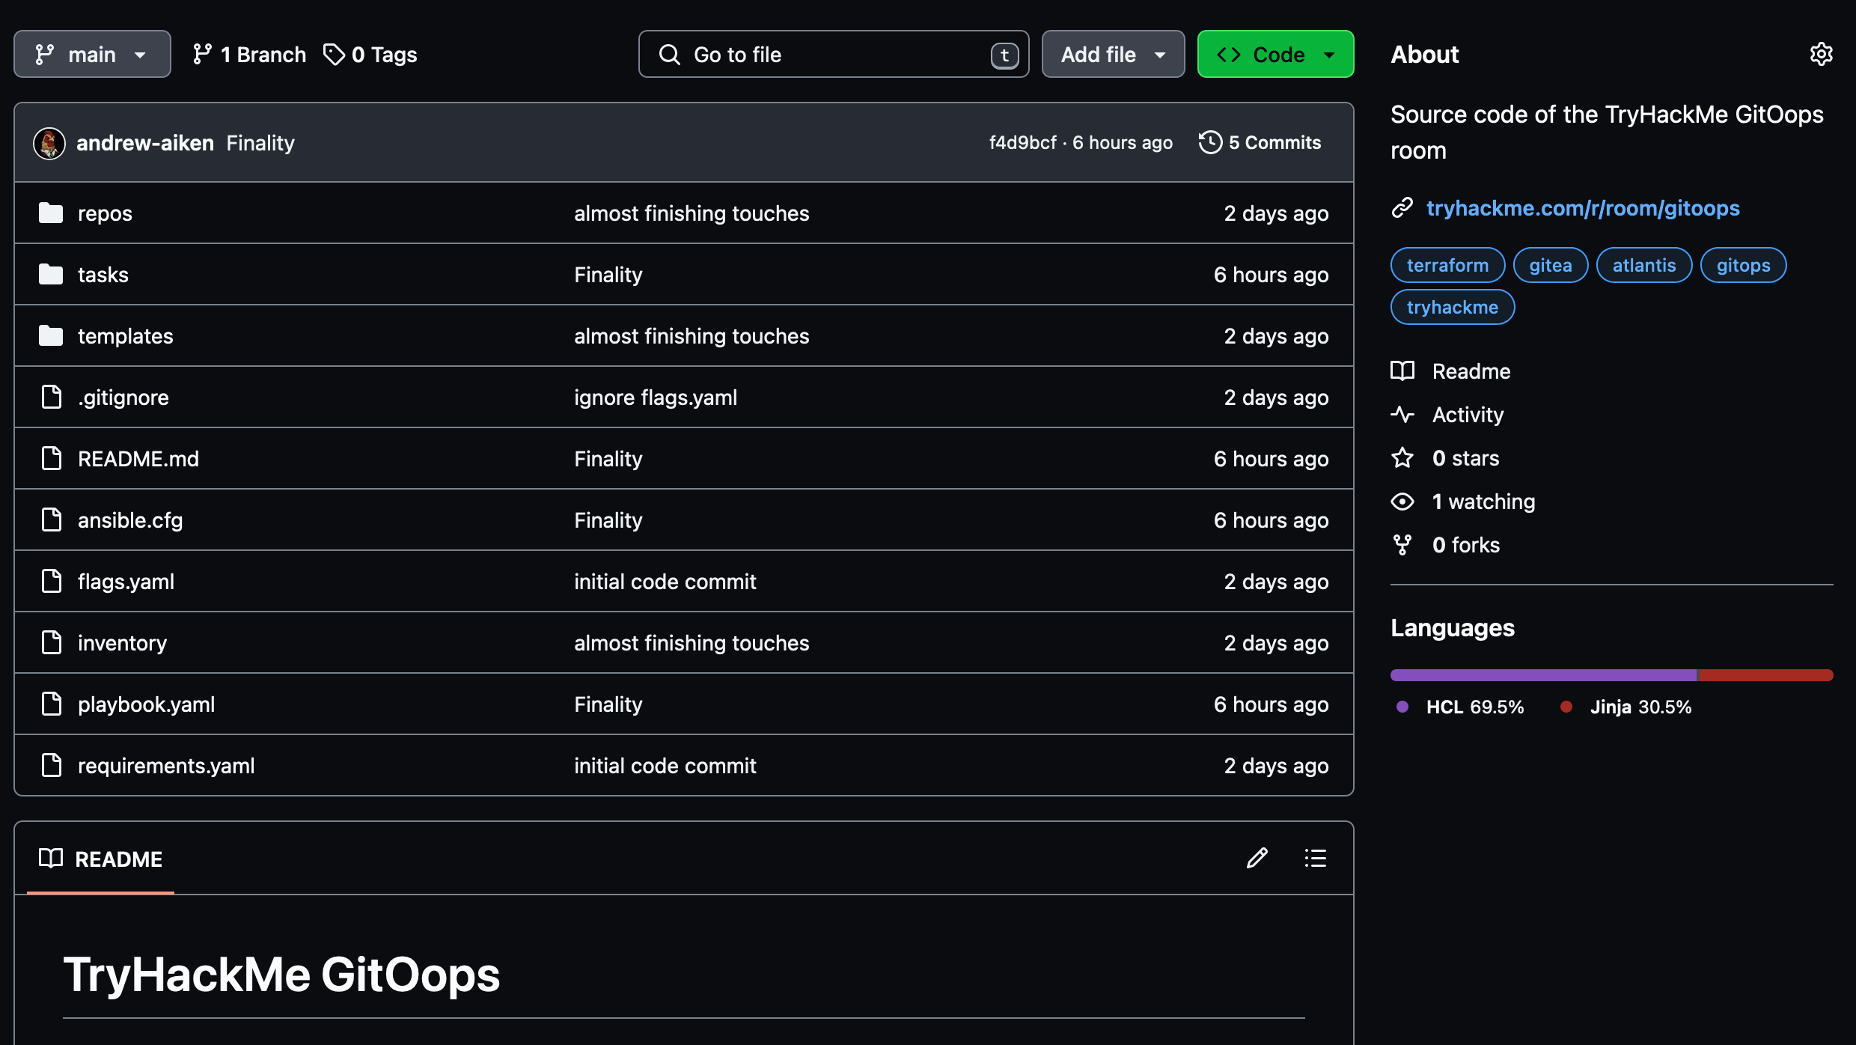Open the ansible.cfg file
Image resolution: width=1856 pixels, height=1045 pixels.
(x=130, y=520)
